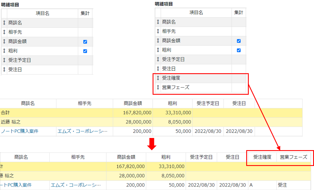
Task: Uncheck 粗利 集計 checkbox in left list
Action: point(85,51)
